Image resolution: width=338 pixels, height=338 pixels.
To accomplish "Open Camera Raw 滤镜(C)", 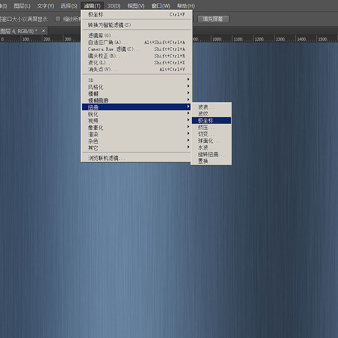I will pyautogui.click(x=136, y=49).
